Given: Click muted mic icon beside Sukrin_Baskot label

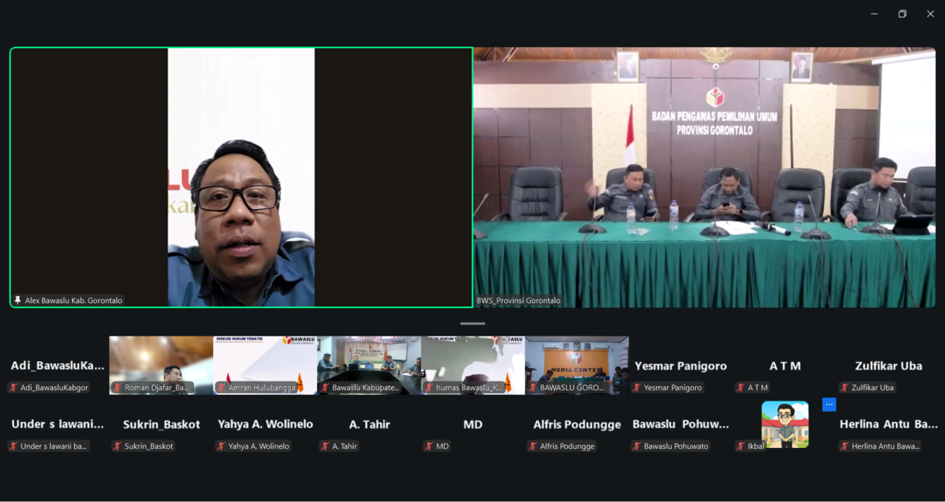Looking at the screenshot, I should coord(118,446).
